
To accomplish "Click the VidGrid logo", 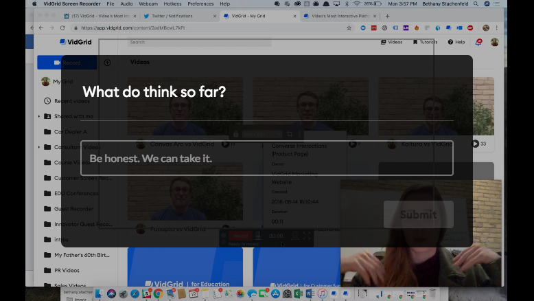I will [76, 42].
